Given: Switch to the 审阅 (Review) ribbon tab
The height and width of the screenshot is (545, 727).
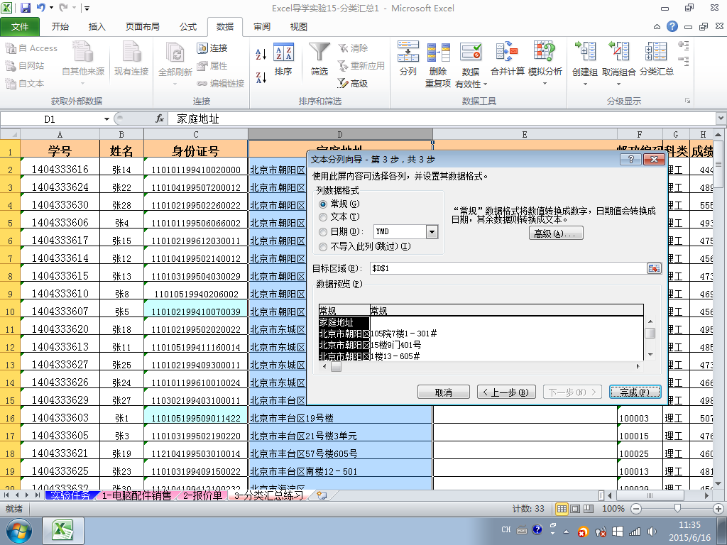Looking at the screenshot, I should point(261,27).
